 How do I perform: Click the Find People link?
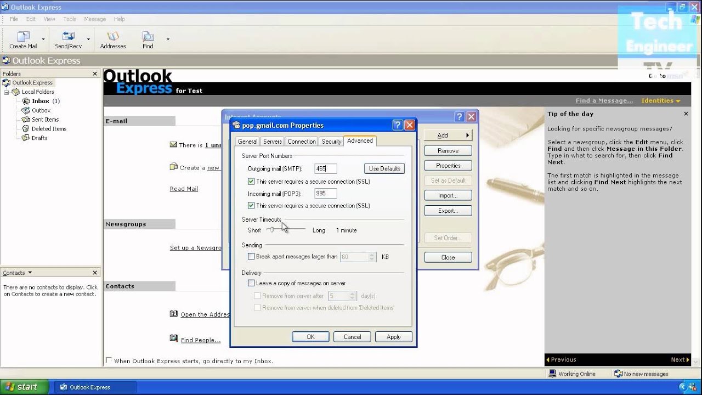tap(201, 340)
